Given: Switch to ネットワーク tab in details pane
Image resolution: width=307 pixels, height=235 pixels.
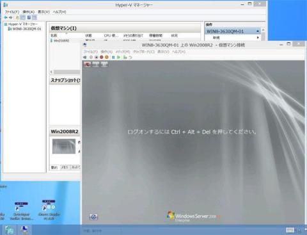Looking at the screenshot, I should 76,167.
